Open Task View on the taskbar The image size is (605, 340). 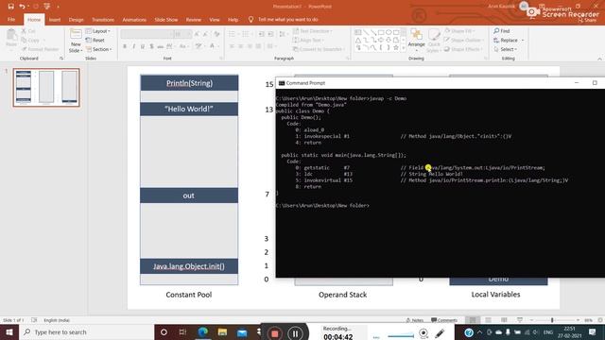click(182, 331)
